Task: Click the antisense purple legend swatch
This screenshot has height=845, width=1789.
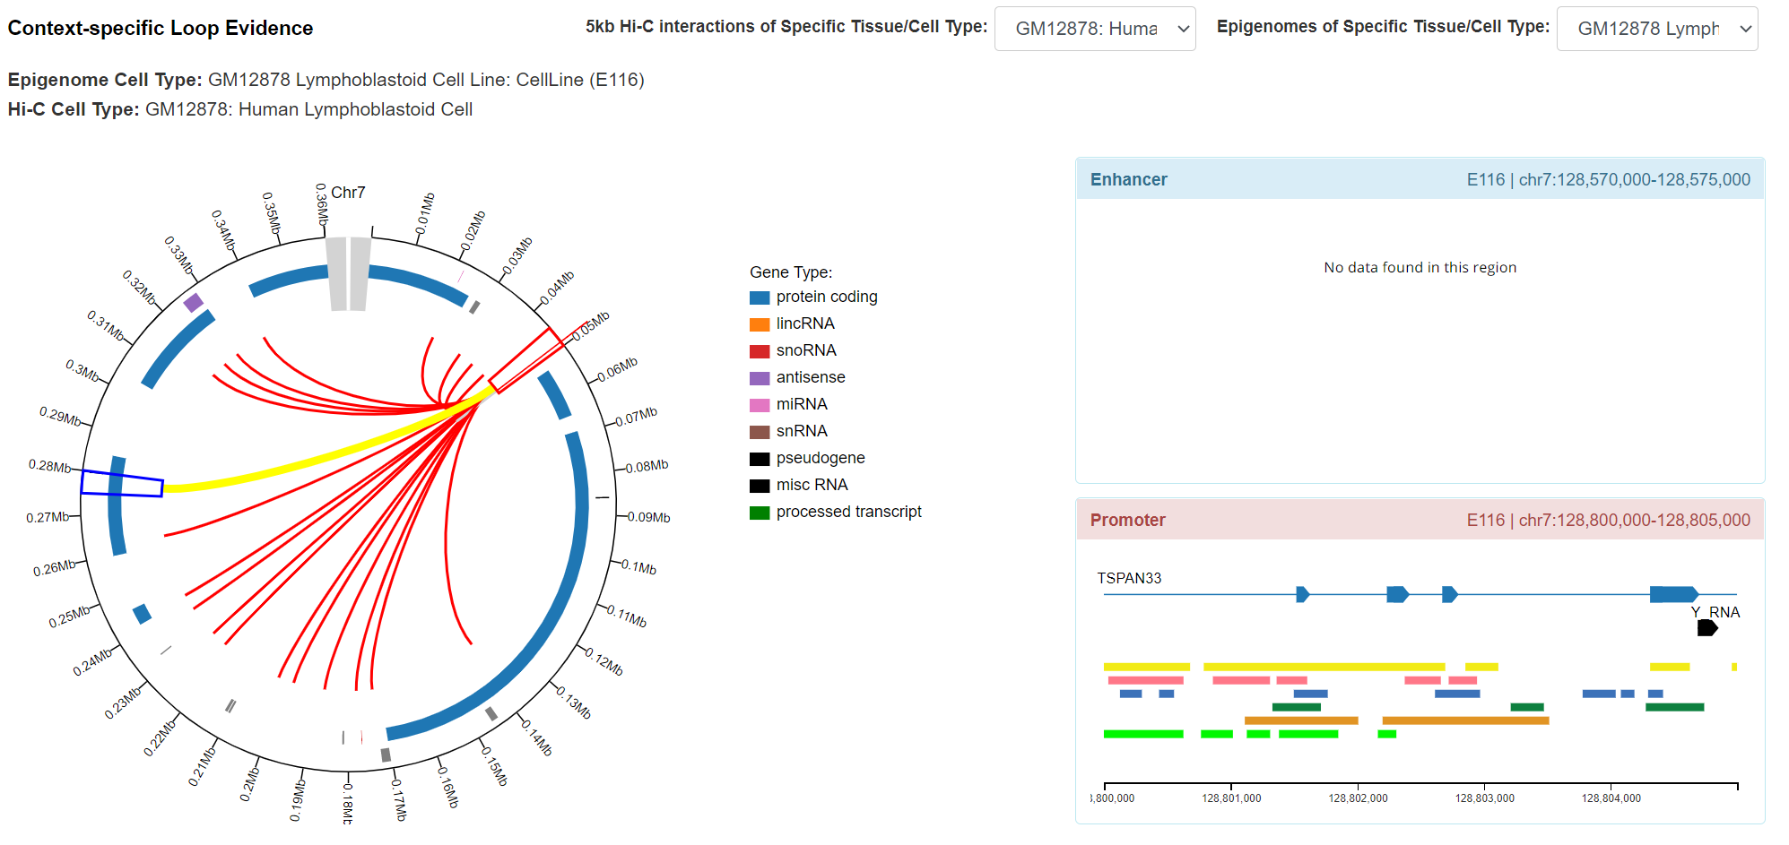Action: 760,378
